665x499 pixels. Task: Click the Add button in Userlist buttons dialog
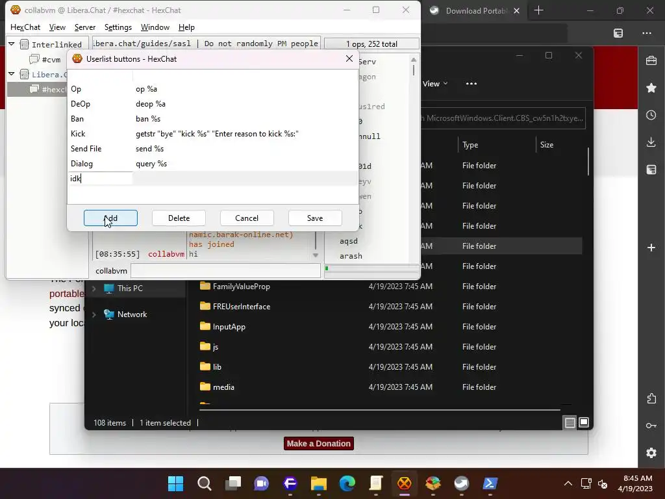110,218
